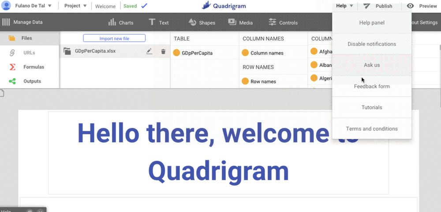Open the Help dropdown menu
Screen dimensions: 441x212
click(x=344, y=6)
